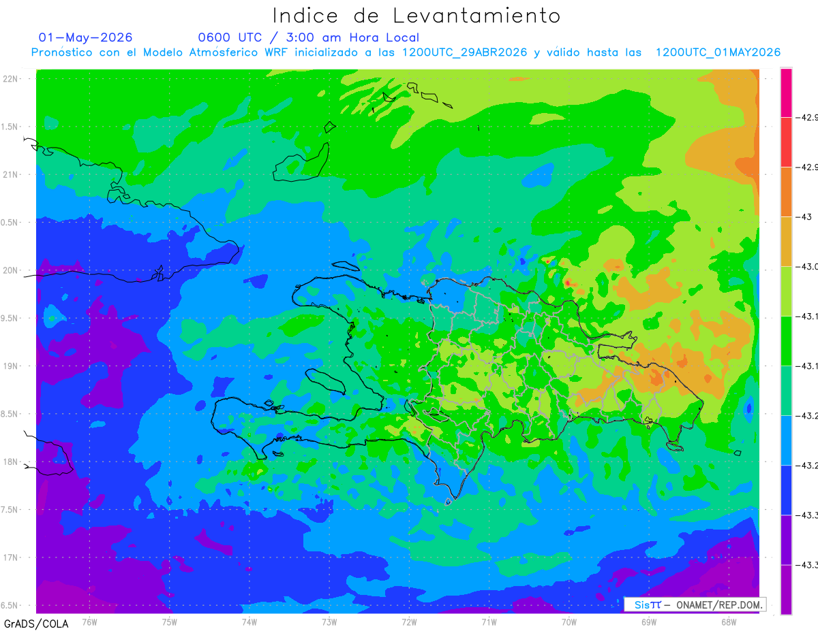Click the 76W longitude axis label

coord(89,621)
